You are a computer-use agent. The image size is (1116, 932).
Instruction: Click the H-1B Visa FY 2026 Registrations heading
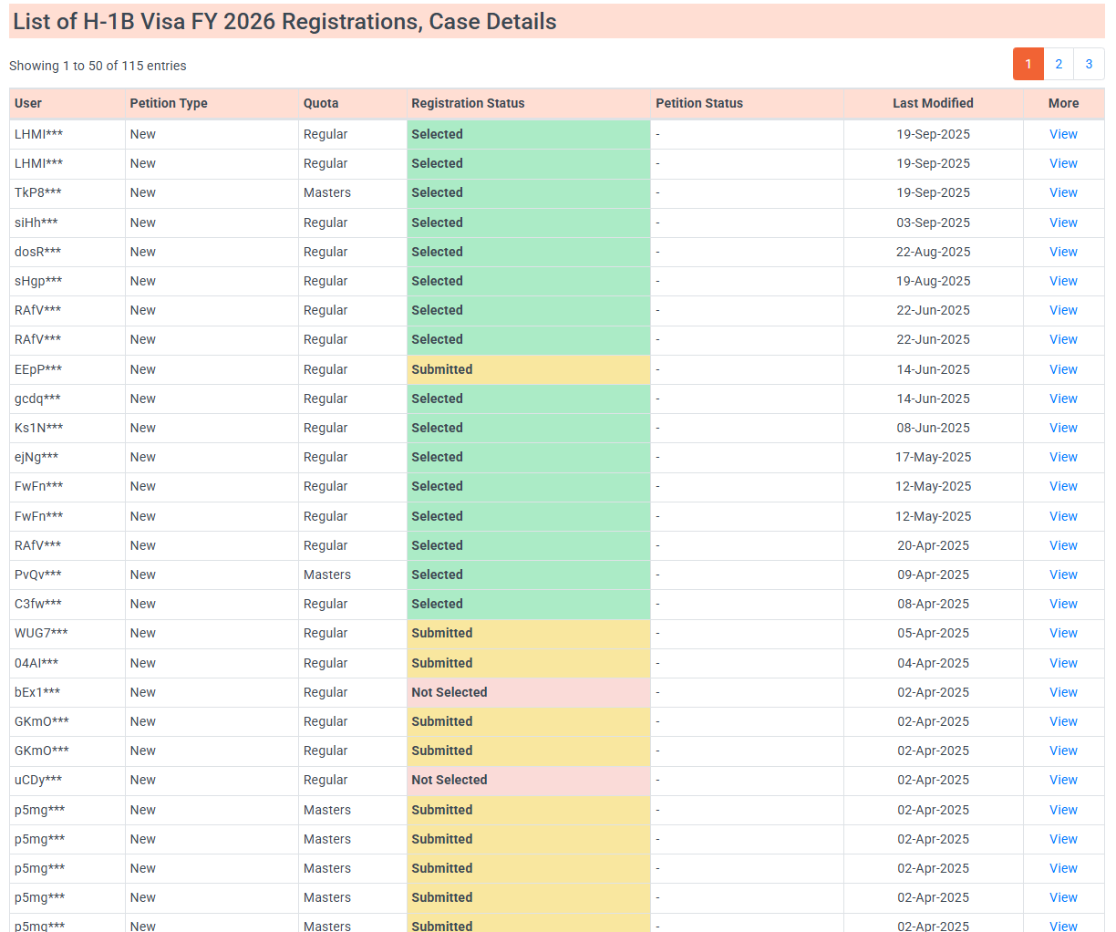coord(284,21)
